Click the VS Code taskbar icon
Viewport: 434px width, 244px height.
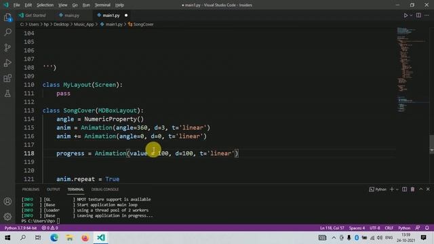[101, 238]
